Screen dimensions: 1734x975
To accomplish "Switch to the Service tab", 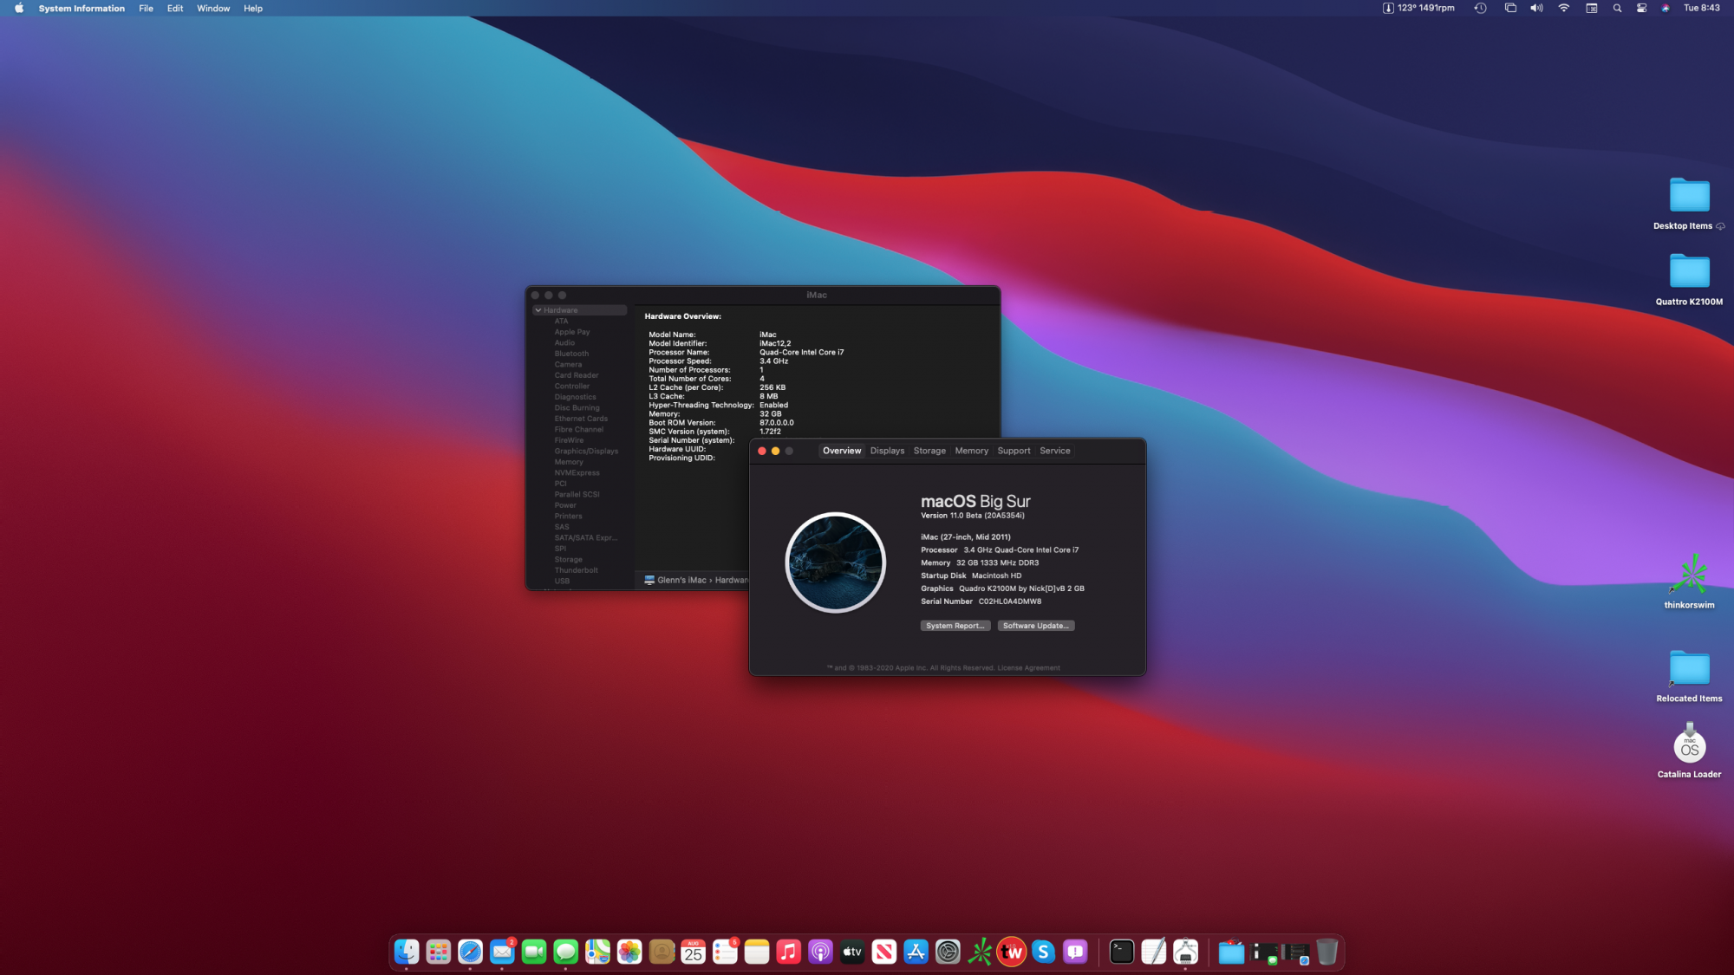I will pos(1055,451).
